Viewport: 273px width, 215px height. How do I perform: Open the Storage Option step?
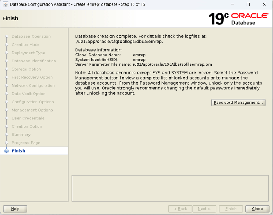tap(26, 69)
